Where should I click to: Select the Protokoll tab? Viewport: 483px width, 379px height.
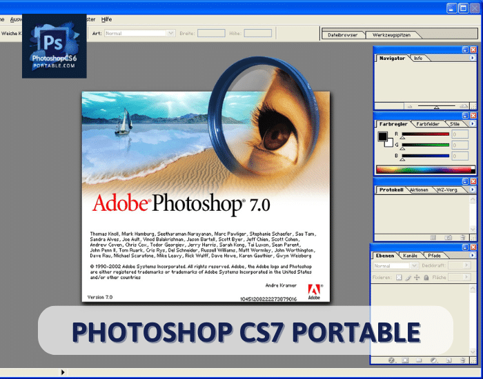coord(391,189)
